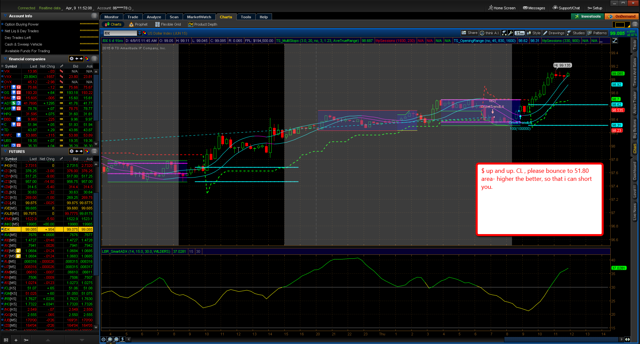Open the Messages envelope

pos(534,8)
